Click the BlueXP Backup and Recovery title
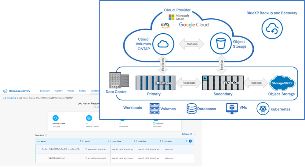This screenshot has width=305, height=167. (272, 13)
